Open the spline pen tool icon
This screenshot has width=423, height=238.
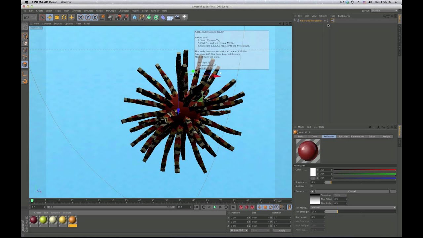(142, 17)
